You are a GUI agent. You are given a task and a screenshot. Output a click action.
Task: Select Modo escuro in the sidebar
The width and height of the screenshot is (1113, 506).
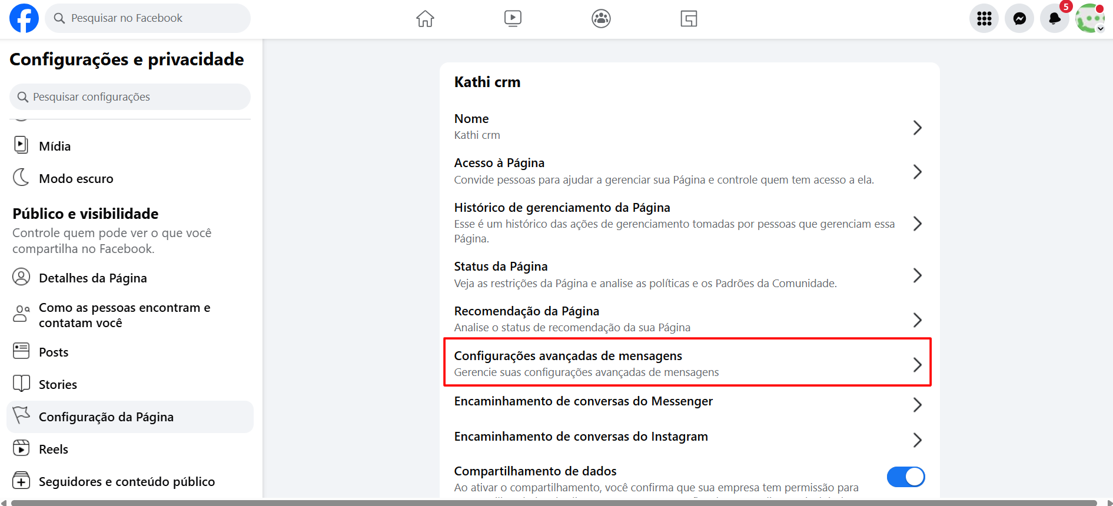click(76, 179)
